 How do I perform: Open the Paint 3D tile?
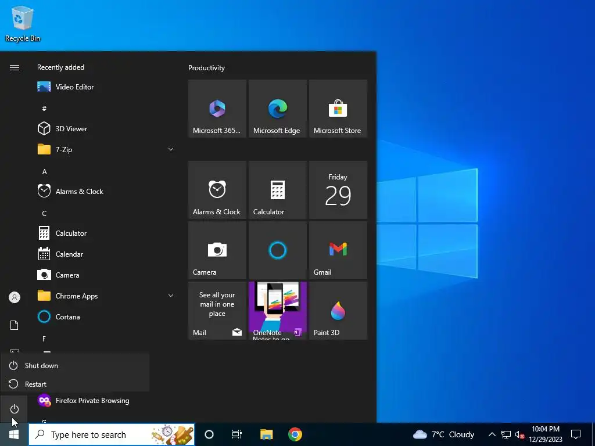click(x=338, y=311)
